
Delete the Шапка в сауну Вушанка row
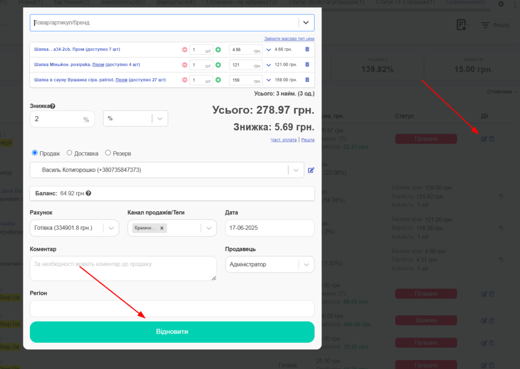pyautogui.click(x=307, y=80)
